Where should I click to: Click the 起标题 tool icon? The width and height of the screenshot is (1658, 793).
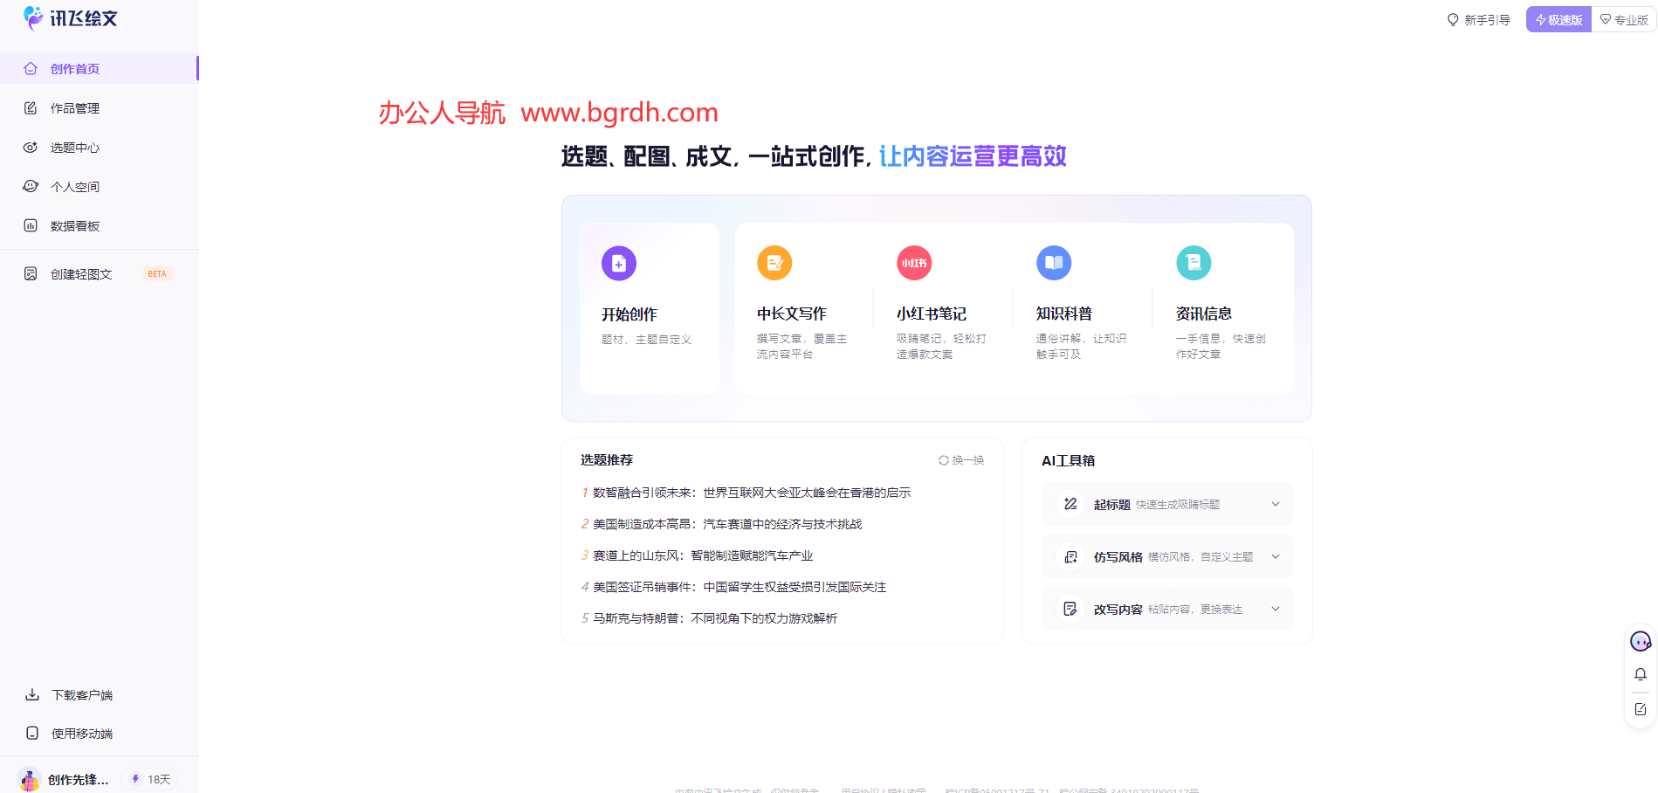coord(1070,504)
